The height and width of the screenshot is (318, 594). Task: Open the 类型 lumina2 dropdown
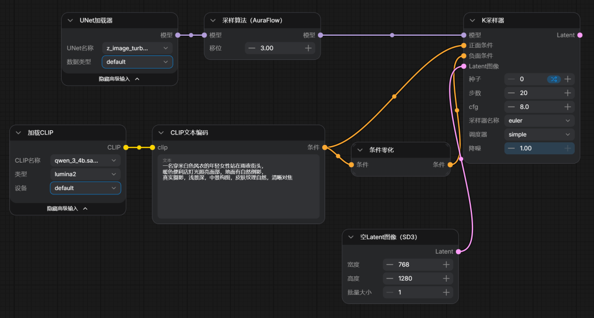pyautogui.click(x=85, y=174)
